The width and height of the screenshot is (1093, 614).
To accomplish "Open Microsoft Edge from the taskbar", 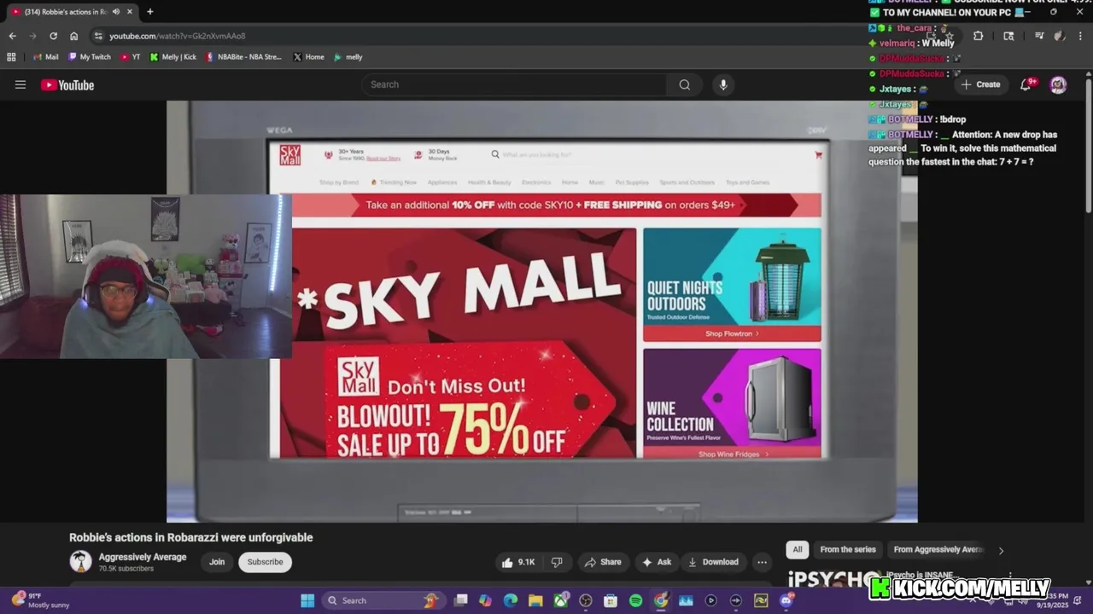I will pos(511,600).
